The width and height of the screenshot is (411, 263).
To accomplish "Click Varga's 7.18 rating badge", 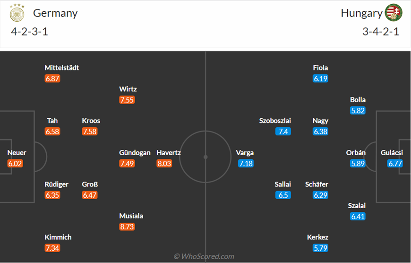I will [246, 163].
